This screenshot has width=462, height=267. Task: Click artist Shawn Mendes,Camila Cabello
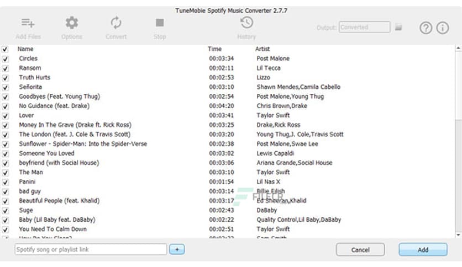tap(298, 87)
